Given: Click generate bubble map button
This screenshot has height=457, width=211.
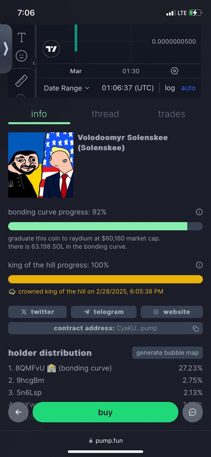Looking at the screenshot, I should coord(167,353).
